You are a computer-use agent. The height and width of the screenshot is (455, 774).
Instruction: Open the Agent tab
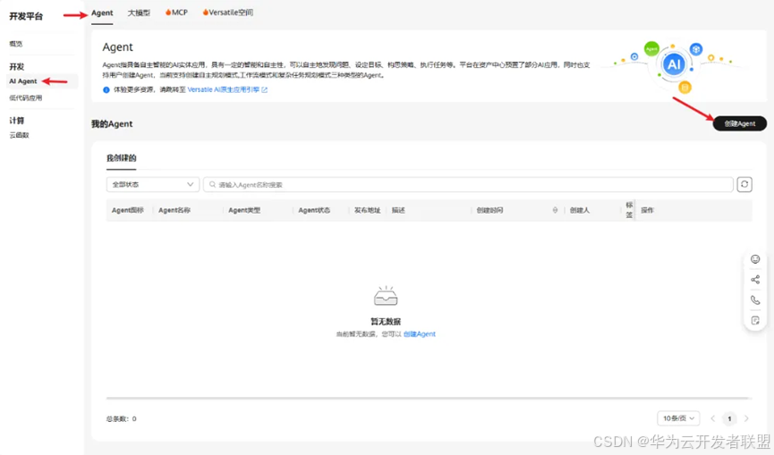tap(102, 13)
